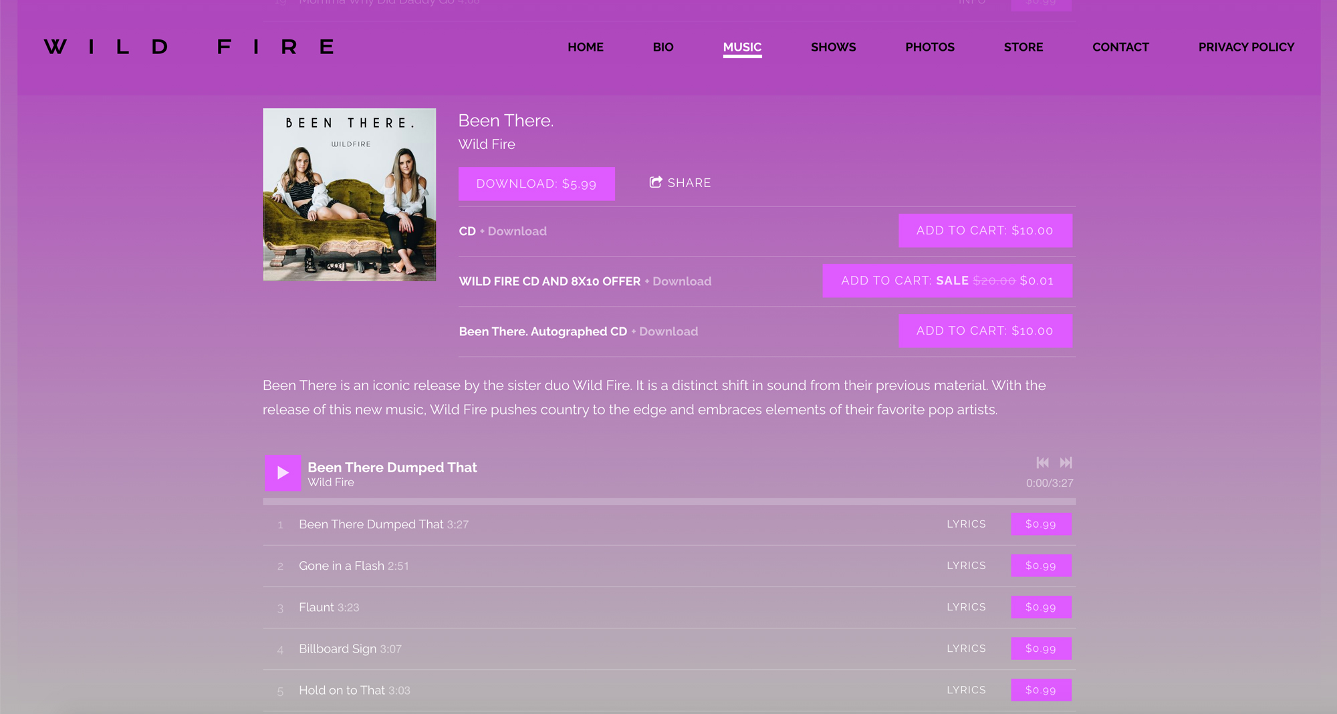The image size is (1337, 714).
Task: Add the Wild Fire CD and 8x10 sale offer to cart
Action: [x=947, y=281]
